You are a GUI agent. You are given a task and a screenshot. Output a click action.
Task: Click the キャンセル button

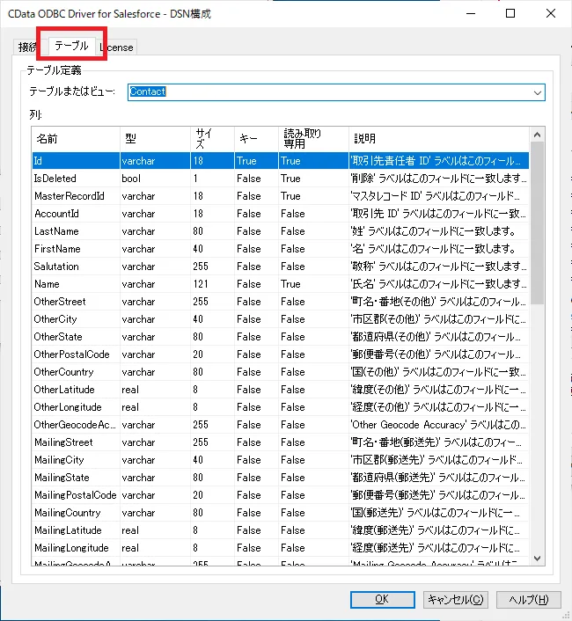pos(455,599)
